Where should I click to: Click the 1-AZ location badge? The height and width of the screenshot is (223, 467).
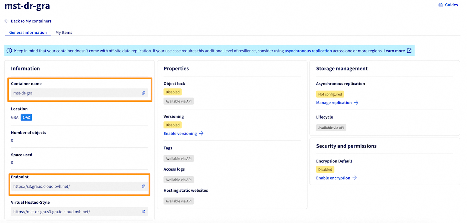click(x=26, y=118)
